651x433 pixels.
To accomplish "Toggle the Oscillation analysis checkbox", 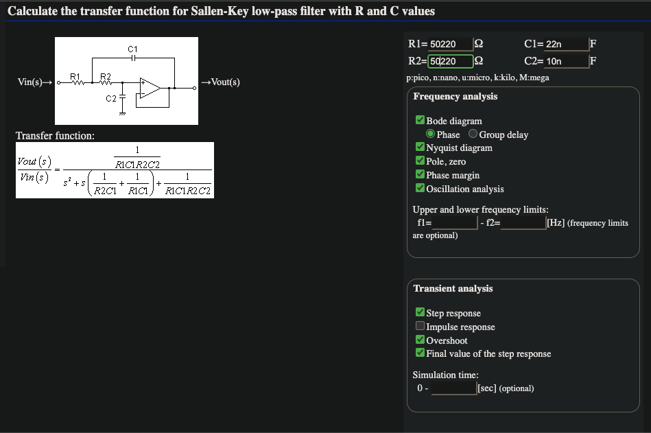I will click(x=421, y=189).
